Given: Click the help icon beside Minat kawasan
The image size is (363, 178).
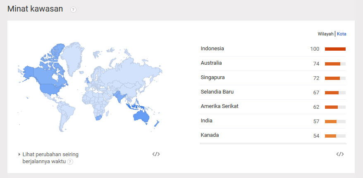Looking at the screenshot, I should pyautogui.click(x=74, y=9).
